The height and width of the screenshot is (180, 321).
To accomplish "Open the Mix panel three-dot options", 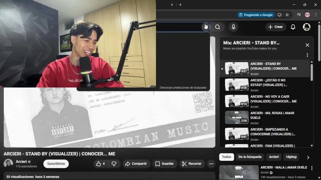I will [x=307, y=55].
